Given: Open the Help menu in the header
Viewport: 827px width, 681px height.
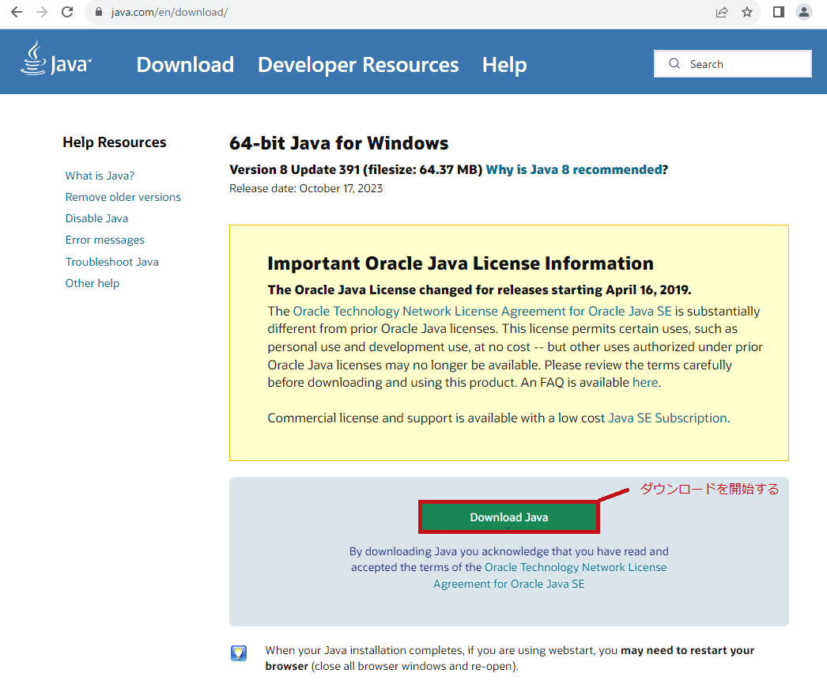Looking at the screenshot, I should click(504, 64).
